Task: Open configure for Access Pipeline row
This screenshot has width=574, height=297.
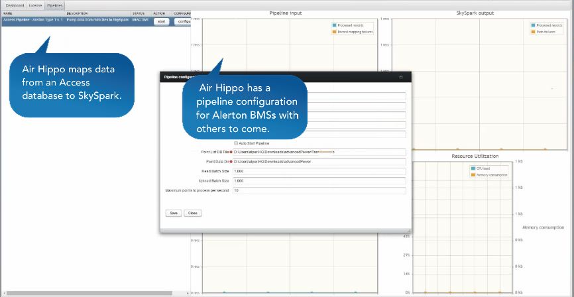Action: click(x=183, y=22)
